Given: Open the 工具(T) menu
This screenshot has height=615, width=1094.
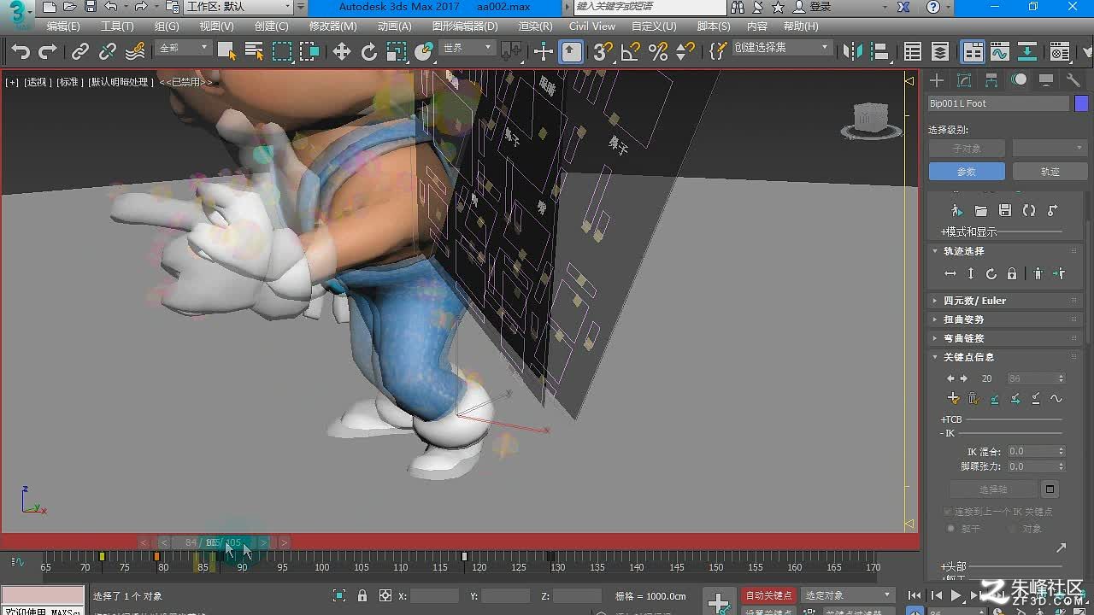Looking at the screenshot, I should pyautogui.click(x=117, y=26).
